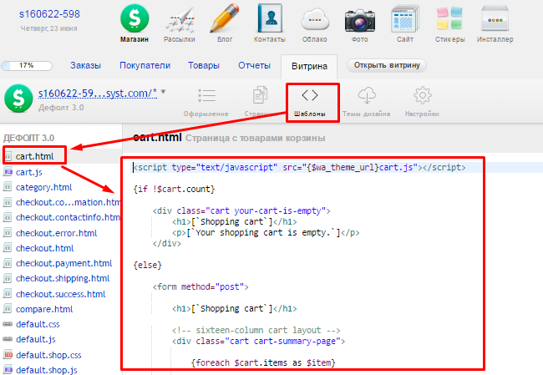Viewport: 543px width, 375px height.
Task: Select the Витрина tab
Action: pyautogui.click(x=309, y=66)
